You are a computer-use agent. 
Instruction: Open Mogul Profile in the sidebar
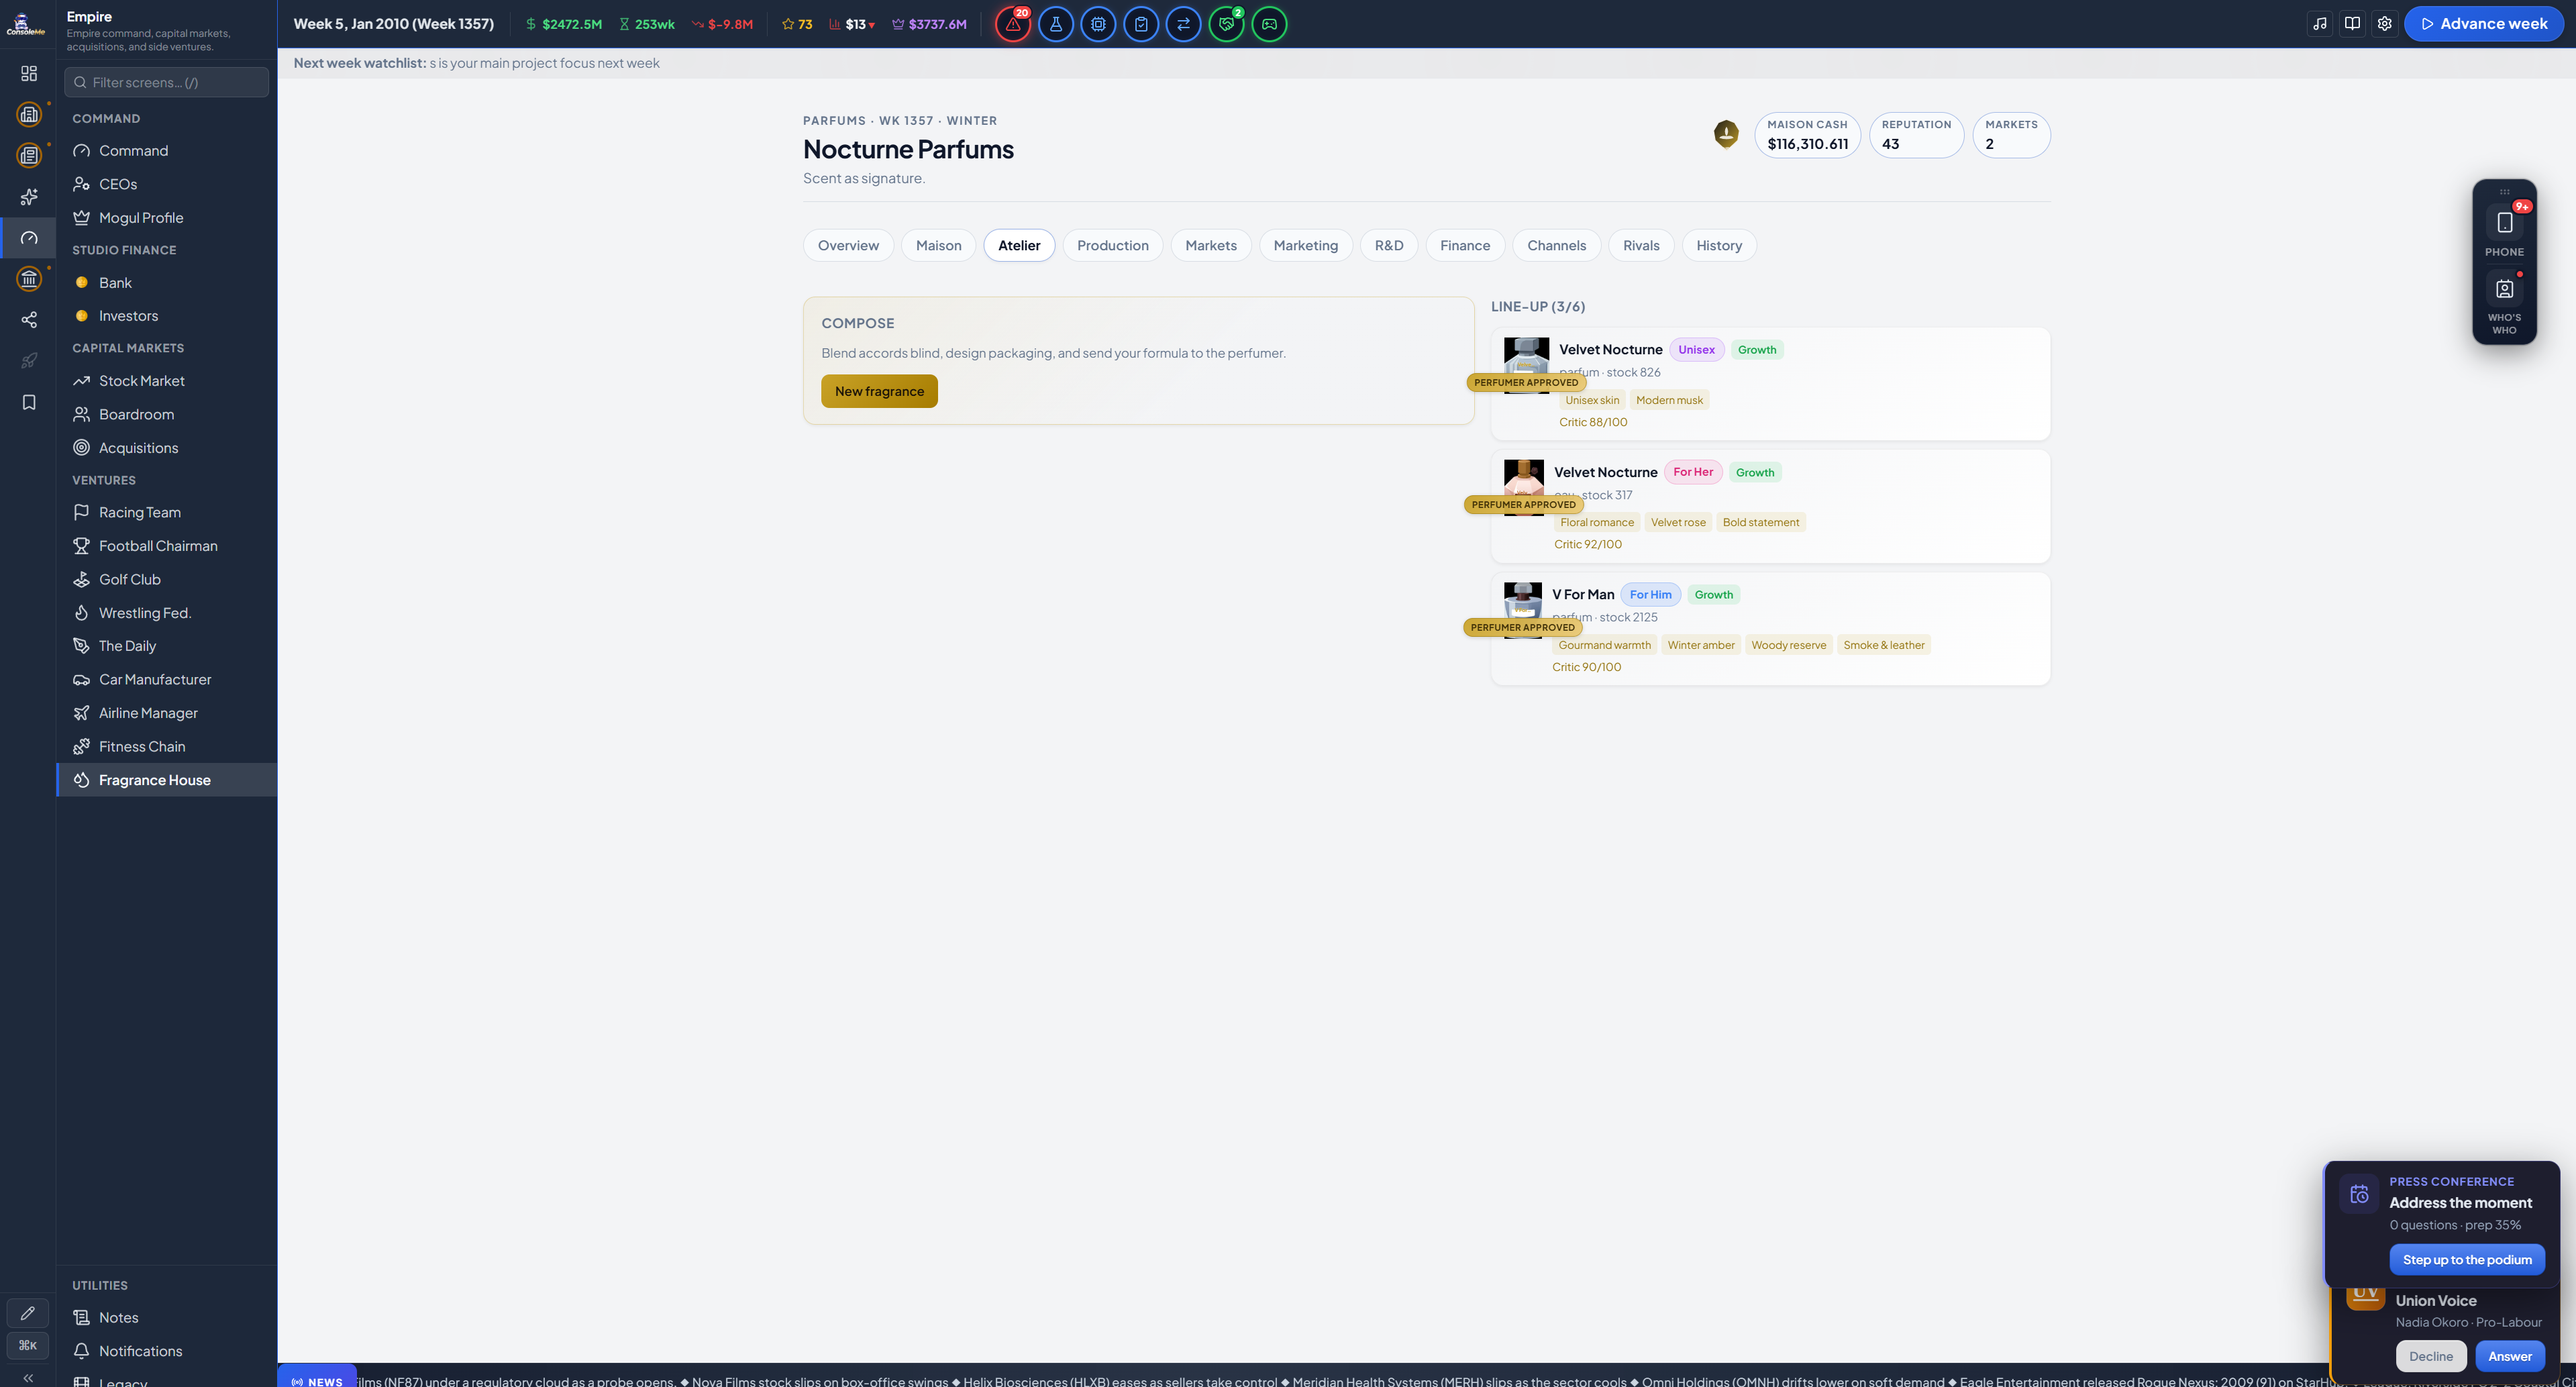(166, 218)
